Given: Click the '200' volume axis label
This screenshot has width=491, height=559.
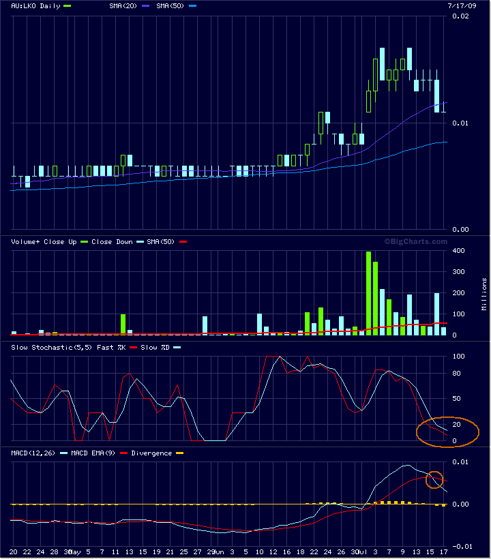Looking at the screenshot, I should pyautogui.click(x=458, y=292).
